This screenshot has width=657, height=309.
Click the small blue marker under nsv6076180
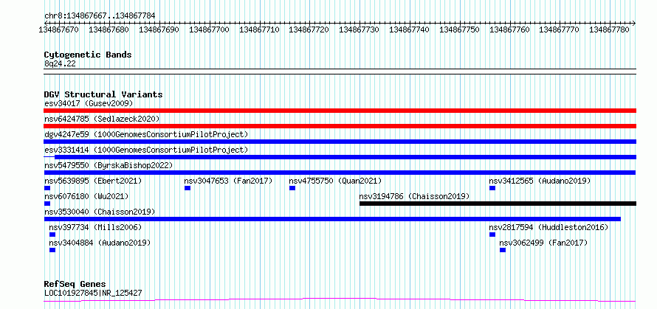47,204
